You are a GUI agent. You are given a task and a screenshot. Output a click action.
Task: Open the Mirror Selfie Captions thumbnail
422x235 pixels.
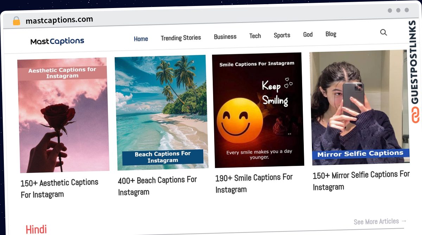359,107
